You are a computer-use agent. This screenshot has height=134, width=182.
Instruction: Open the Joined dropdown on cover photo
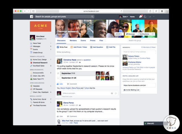coord(119,34)
